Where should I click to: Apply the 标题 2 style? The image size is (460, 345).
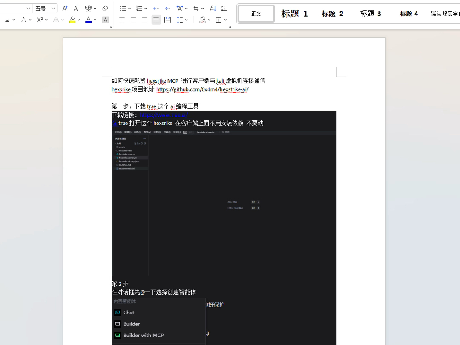(x=332, y=14)
